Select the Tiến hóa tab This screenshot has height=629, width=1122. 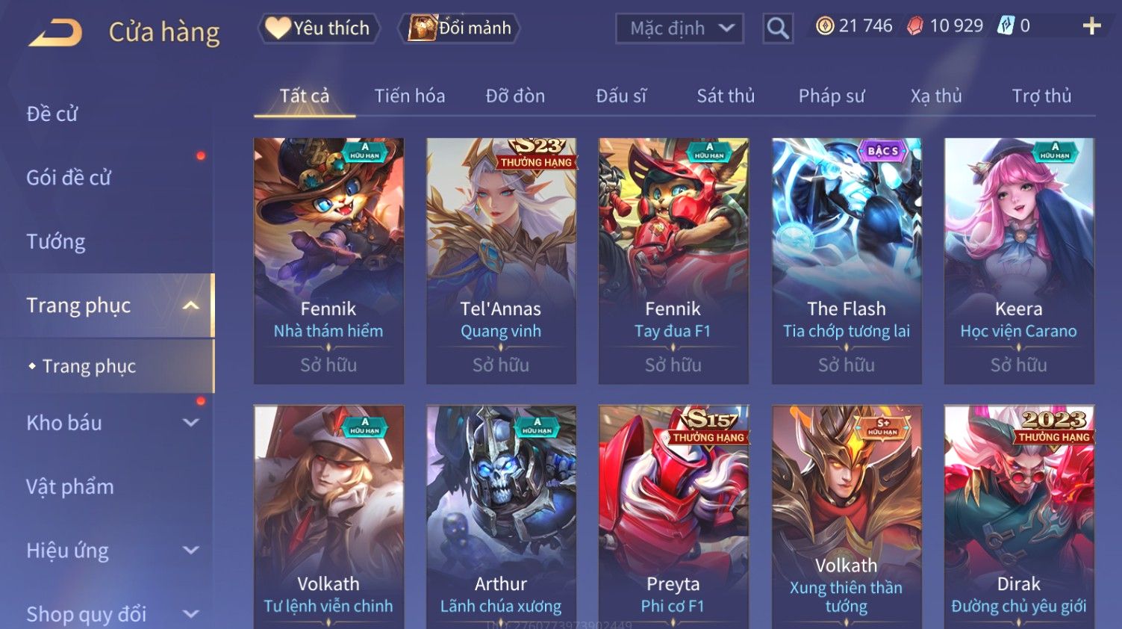[x=410, y=96]
